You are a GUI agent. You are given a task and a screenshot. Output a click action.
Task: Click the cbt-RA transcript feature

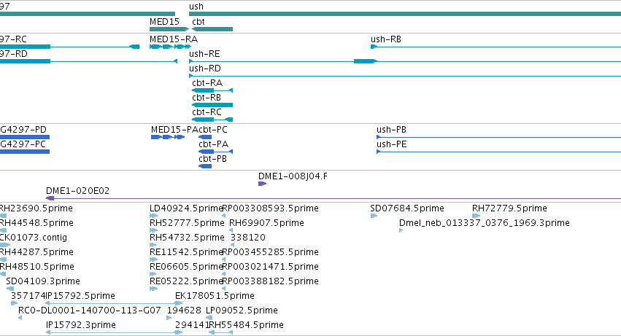click(x=212, y=90)
